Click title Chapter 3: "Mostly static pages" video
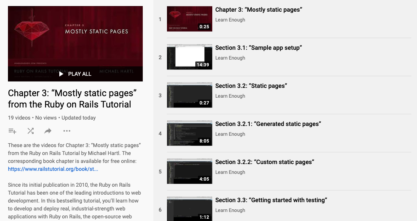 click(258, 10)
